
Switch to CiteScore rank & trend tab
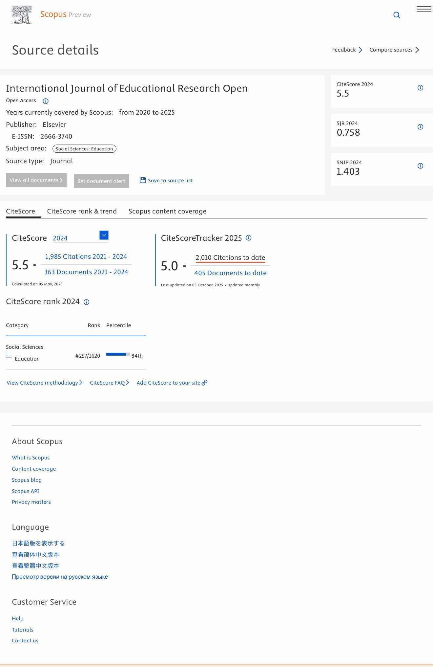pyautogui.click(x=82, y=211)
